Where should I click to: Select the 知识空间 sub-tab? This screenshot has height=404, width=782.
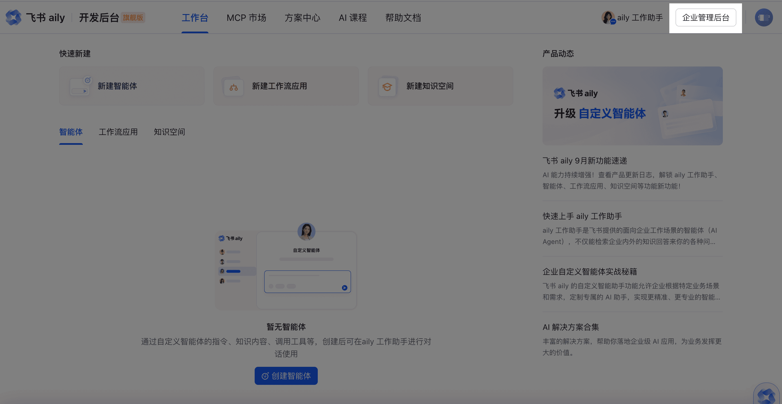tap(169, 132)
